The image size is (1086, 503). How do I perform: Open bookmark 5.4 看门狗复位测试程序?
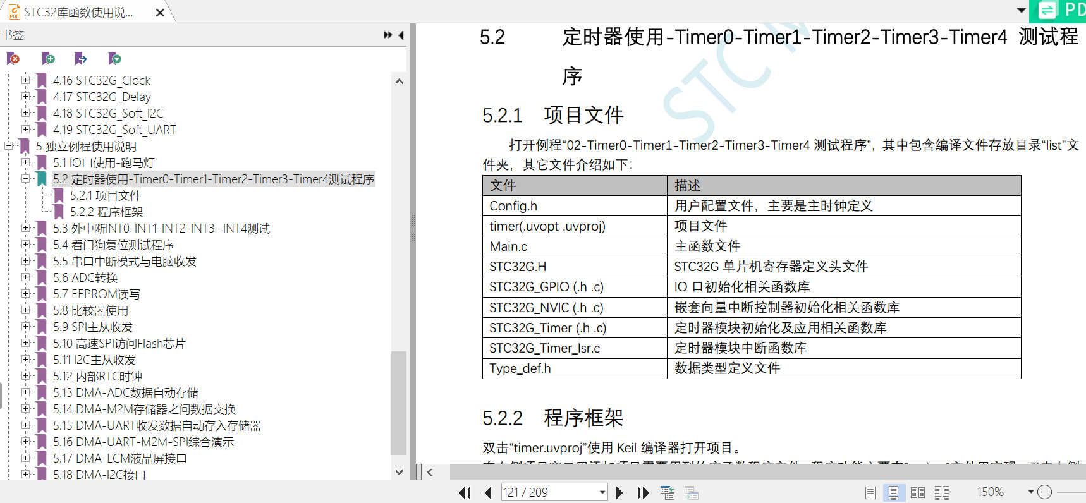113,245
